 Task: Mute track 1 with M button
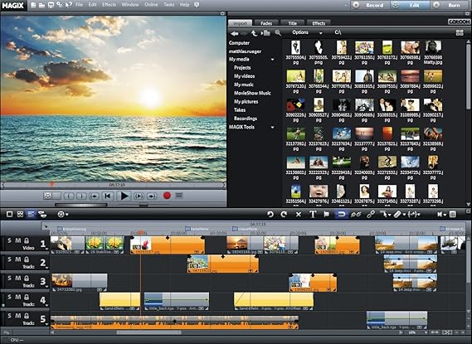pyautogui.click(x=18, y=240)
